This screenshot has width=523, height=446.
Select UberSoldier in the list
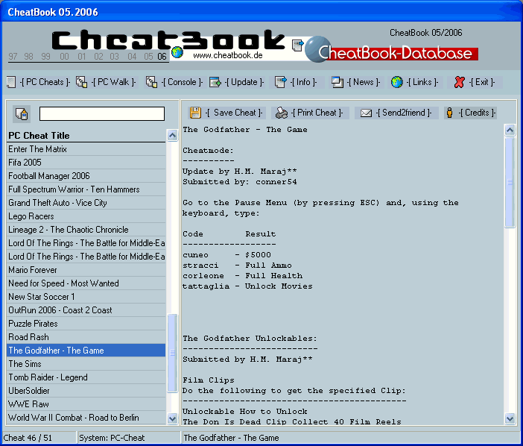point(86,391)
